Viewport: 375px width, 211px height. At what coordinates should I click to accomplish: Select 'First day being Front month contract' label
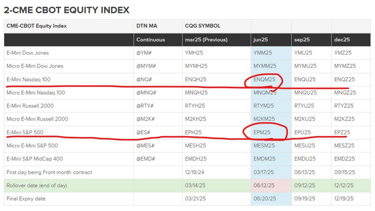(49, 172)
